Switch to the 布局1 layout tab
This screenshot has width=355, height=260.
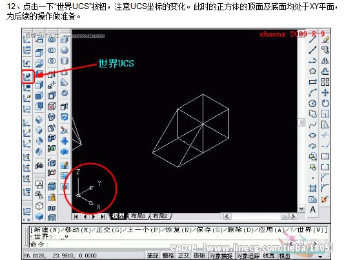click(138, 216)
